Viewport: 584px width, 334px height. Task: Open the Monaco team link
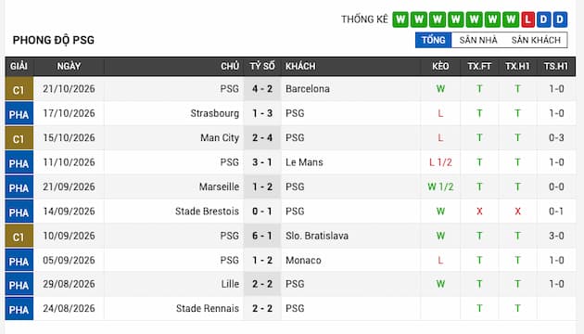(303, 260)
